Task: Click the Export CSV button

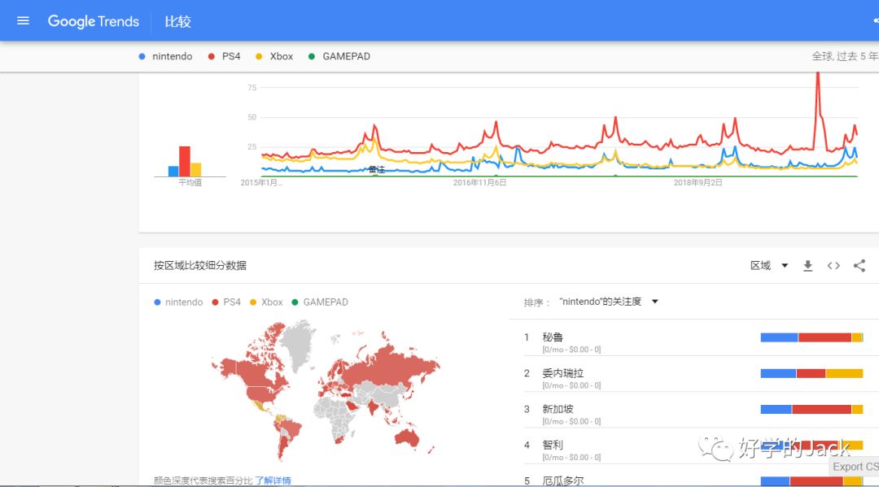Action: (x=855, y=467)
